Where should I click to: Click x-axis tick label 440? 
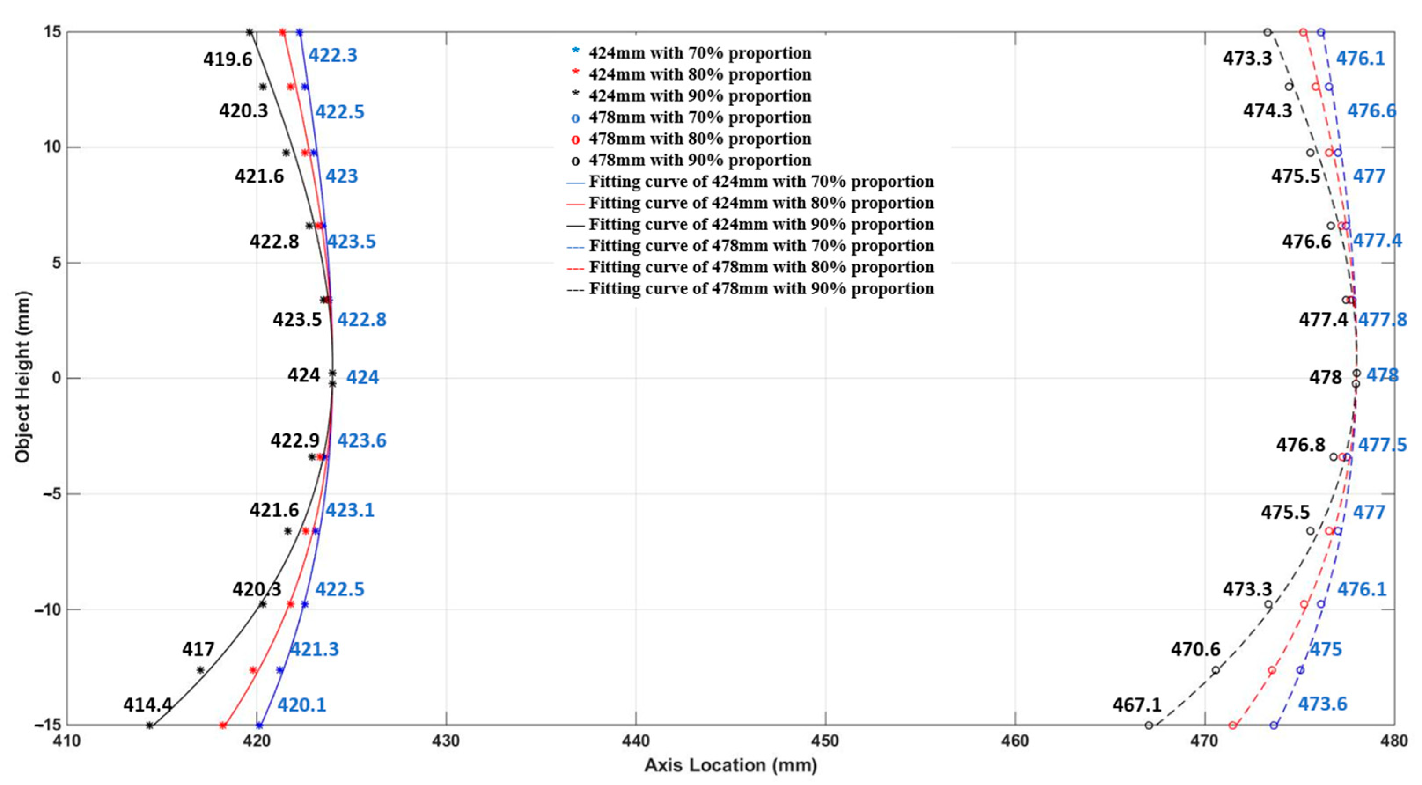click(x=636, y=741)
